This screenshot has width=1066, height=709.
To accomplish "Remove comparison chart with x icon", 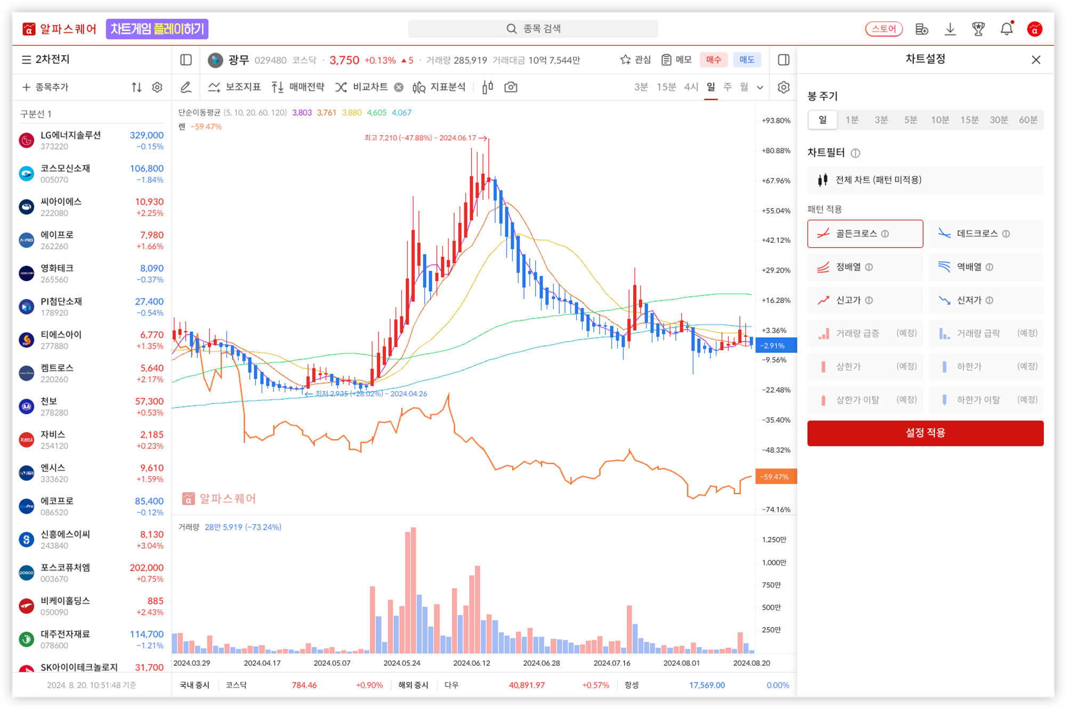I will click(399, 87).
